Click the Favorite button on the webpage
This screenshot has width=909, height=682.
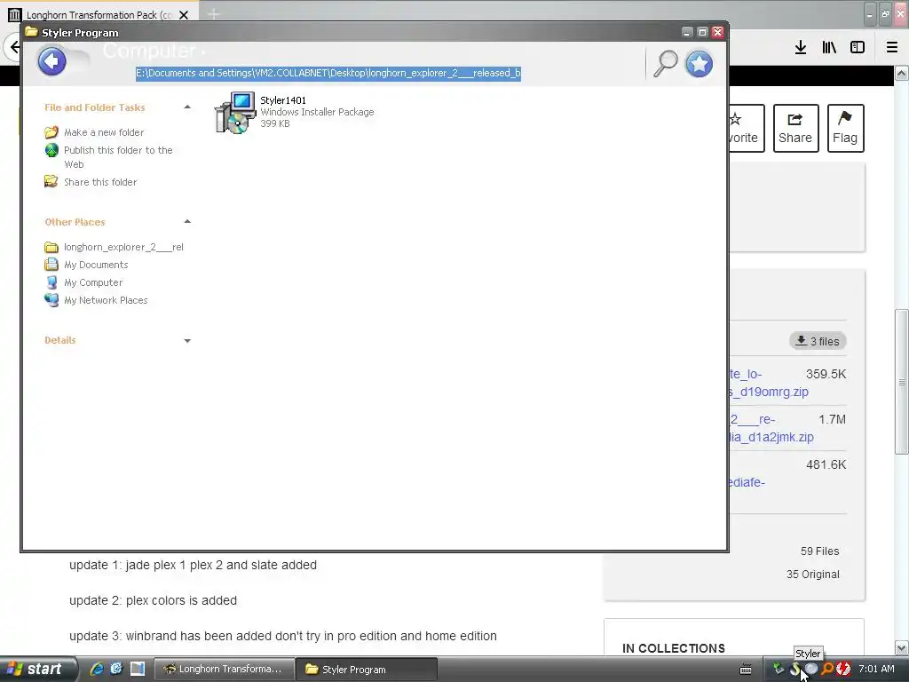(x=746, y=128)
